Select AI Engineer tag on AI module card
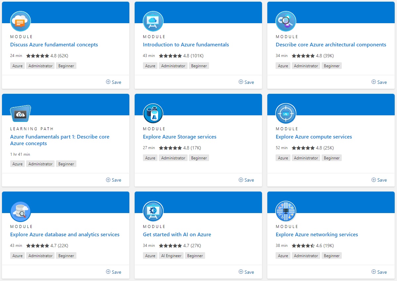Viewport: 397px width, 281px height. coord(171,256)
